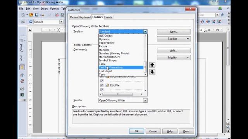Viewport: 248px width, 139px height.
Task: Open the Toolbar button dropdown arrow
Action: (188, 39)
